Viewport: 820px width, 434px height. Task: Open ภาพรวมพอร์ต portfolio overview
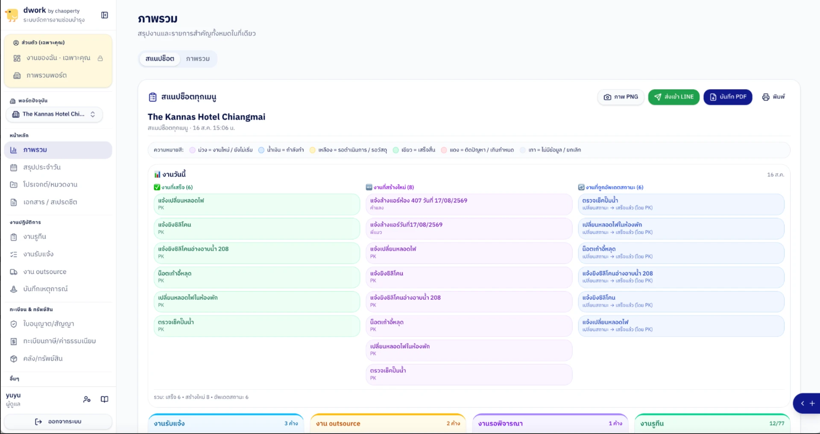tap(58, 76)
